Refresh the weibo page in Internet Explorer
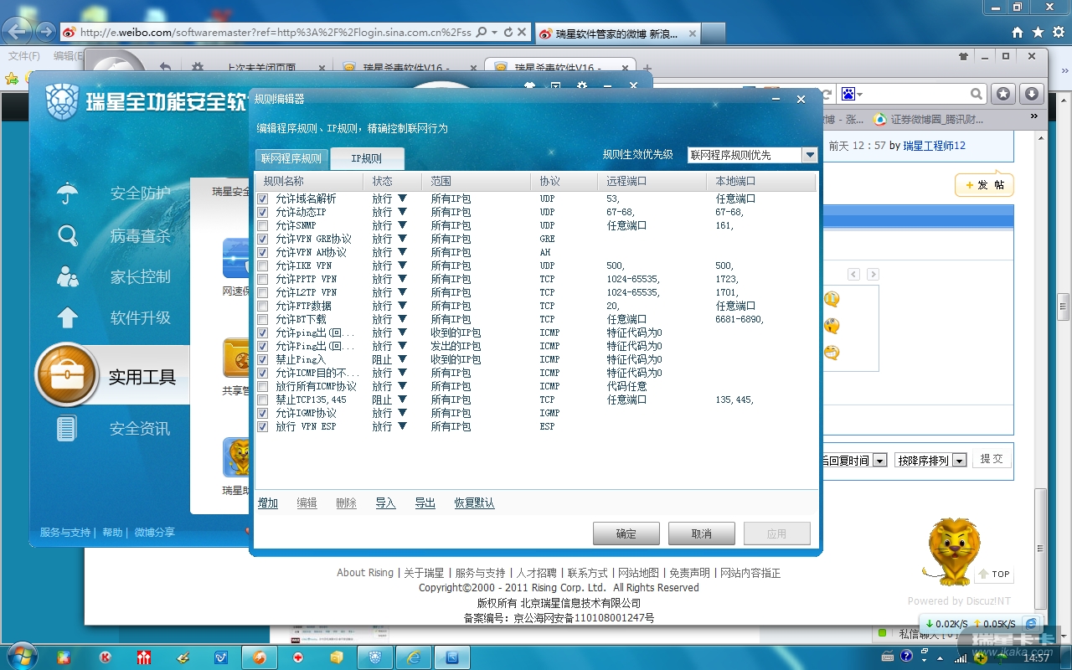Screen dimensions: 1072x670 508,33
